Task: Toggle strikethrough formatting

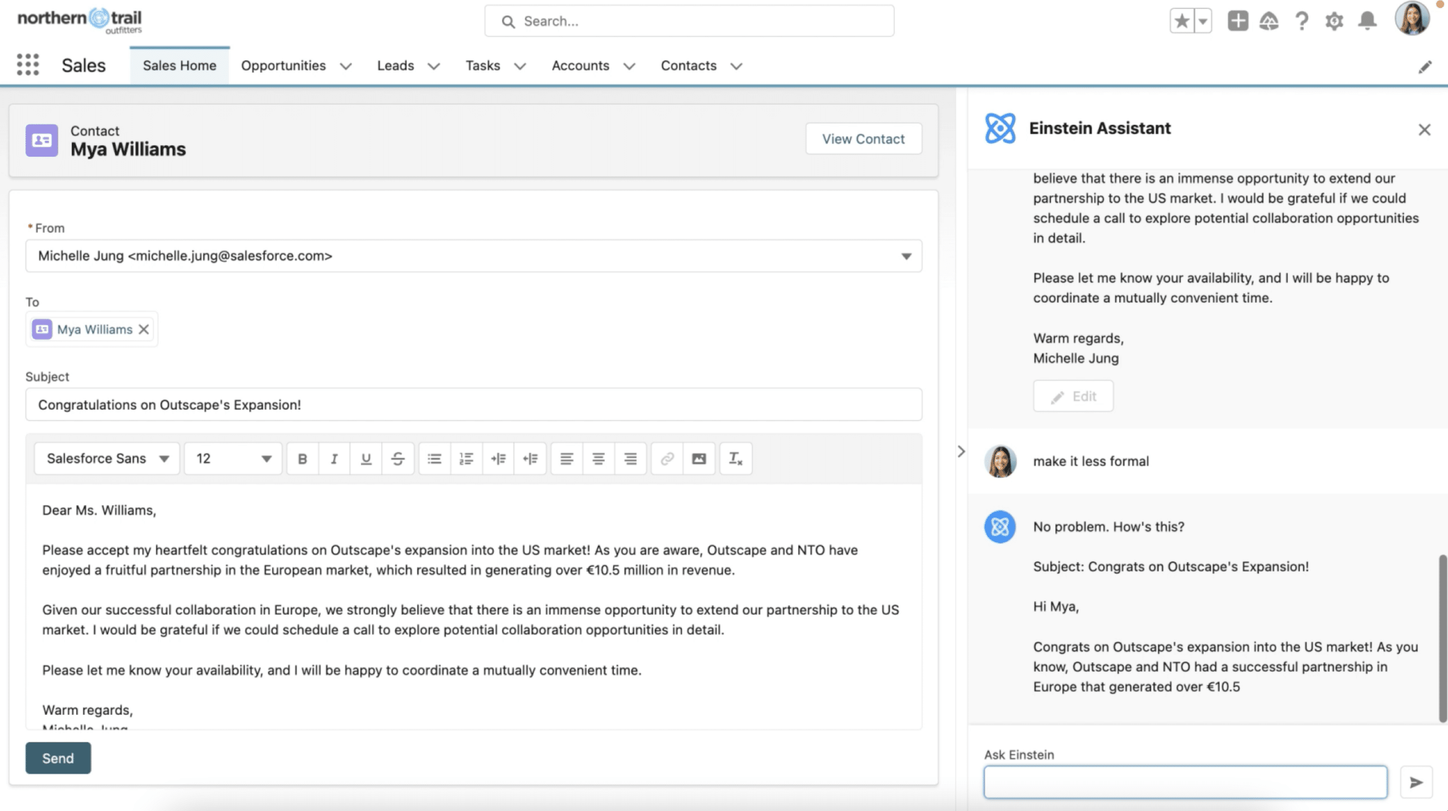Action: [x=398, y=459]
